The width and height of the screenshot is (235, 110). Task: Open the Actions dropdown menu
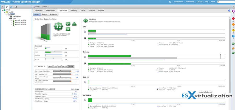tap(45, 7)
